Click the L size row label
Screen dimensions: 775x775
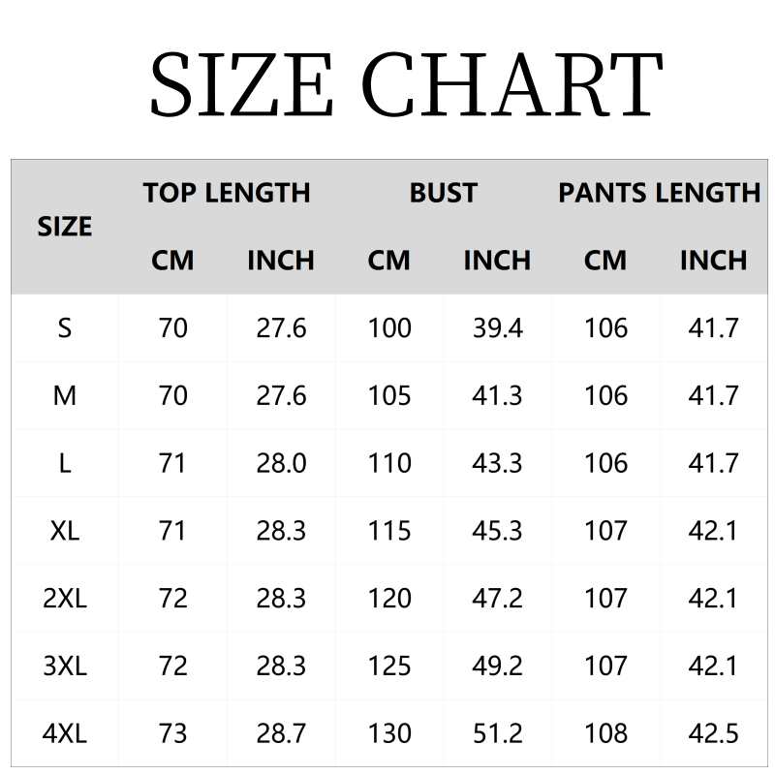coord(65,463)
